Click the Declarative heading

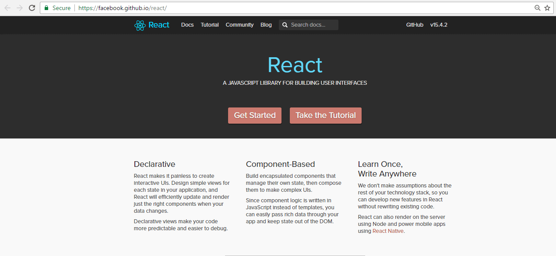pos(155,164)
